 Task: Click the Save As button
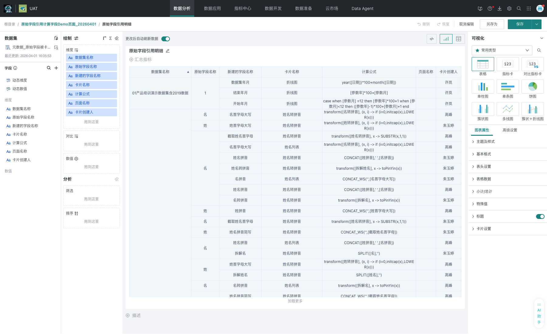[492, 24]
